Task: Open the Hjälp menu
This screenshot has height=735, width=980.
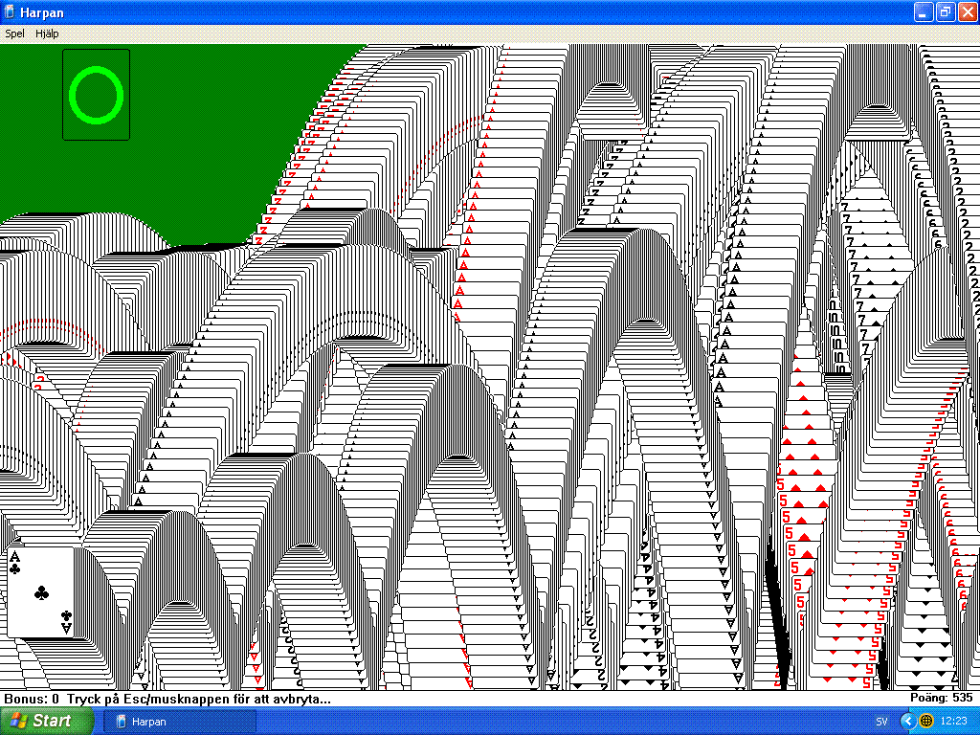Action: pos(47,33)
